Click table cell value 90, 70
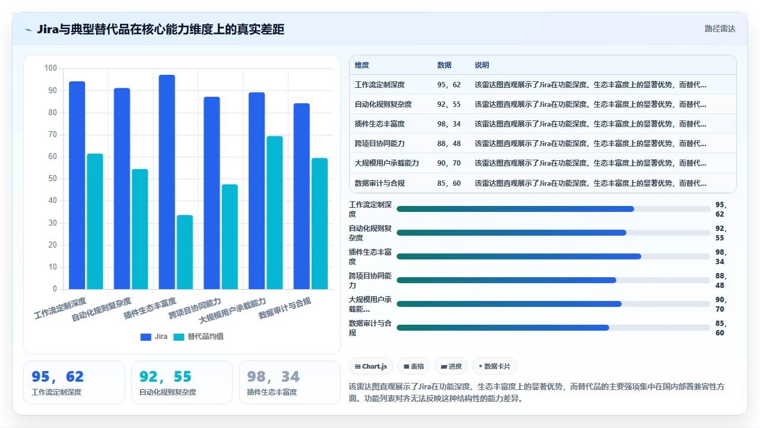The image size is (760, 428). coord(449,163)
